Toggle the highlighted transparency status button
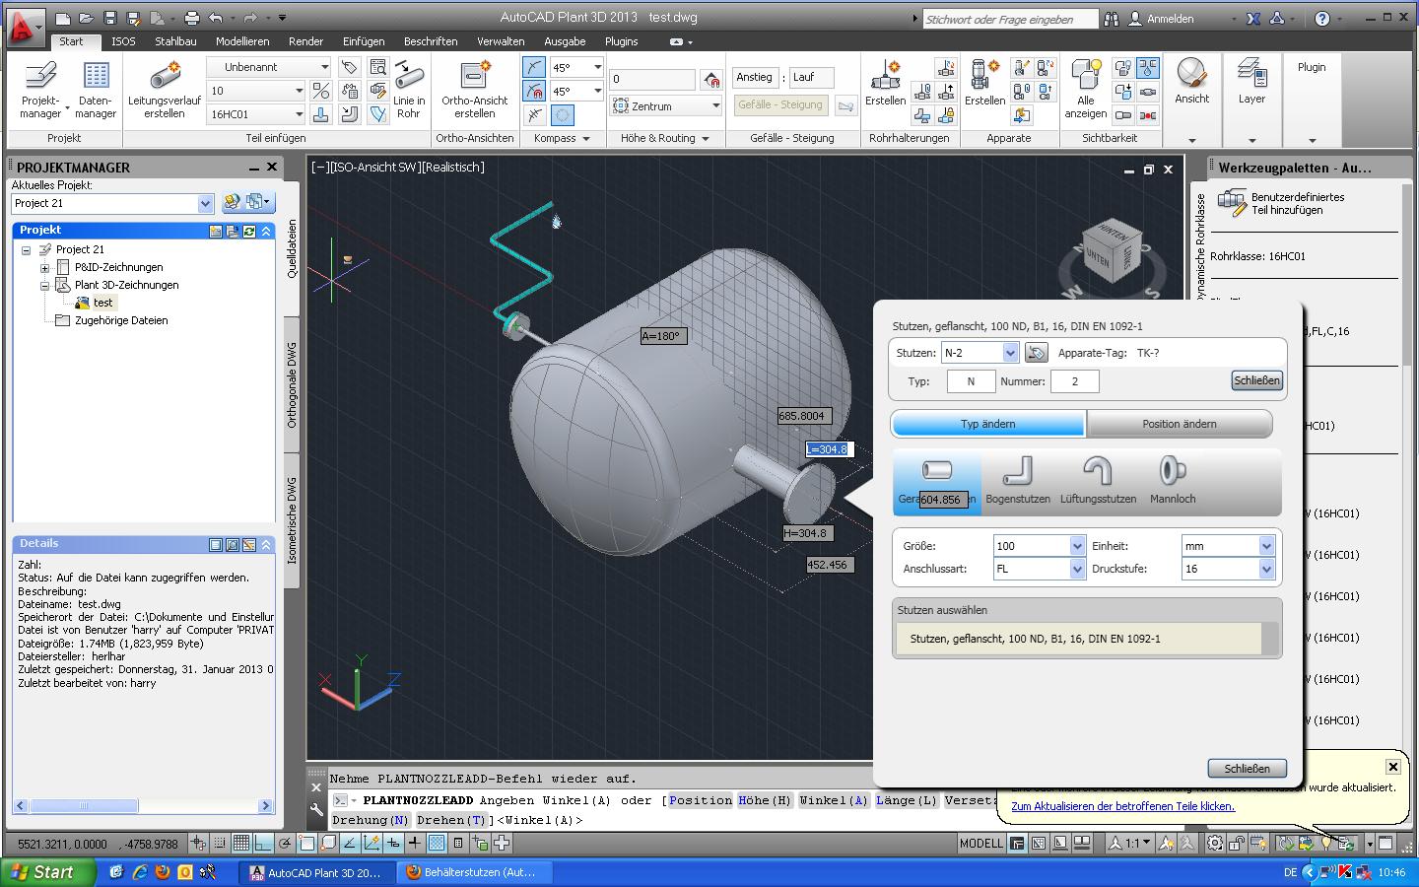Viewport: 1419px width, 887px height. tap(436, 843)
